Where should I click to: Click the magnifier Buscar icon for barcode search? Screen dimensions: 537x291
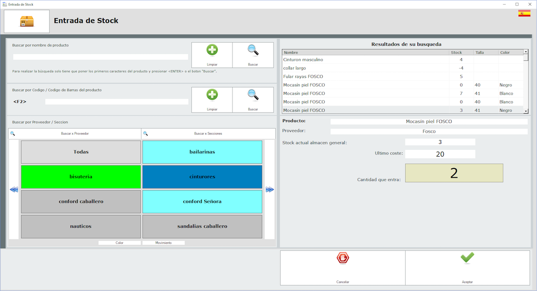click(253, 95)
